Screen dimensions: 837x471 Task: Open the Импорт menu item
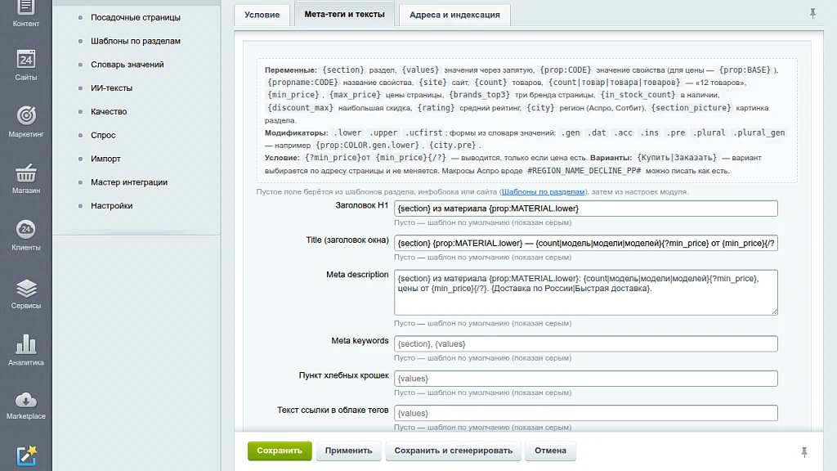105,158
